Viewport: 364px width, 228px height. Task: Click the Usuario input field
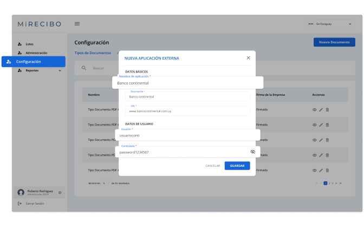187,135
